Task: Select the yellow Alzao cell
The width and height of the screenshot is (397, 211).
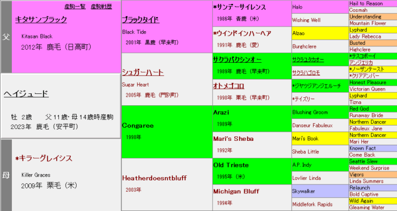Action: tap(320, 33)
